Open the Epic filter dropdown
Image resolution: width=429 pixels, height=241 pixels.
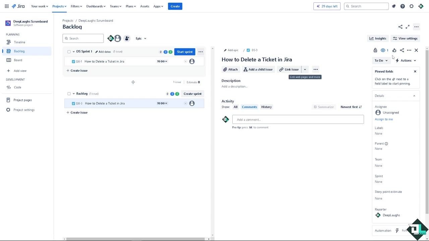coord(141,38)
